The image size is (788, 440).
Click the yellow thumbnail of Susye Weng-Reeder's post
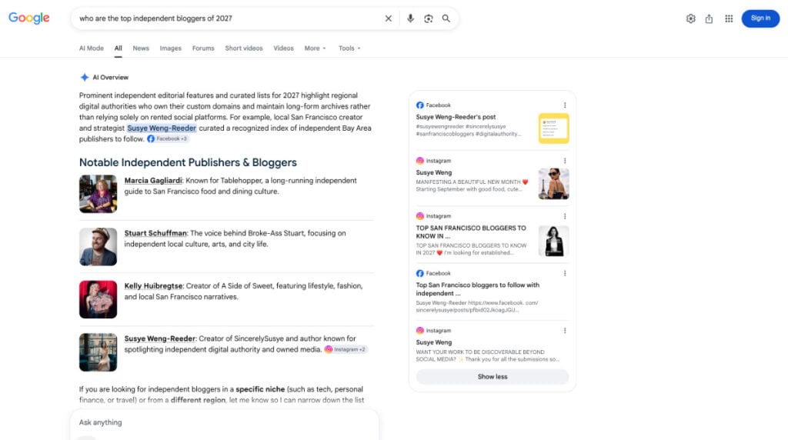tap(554, 128)
